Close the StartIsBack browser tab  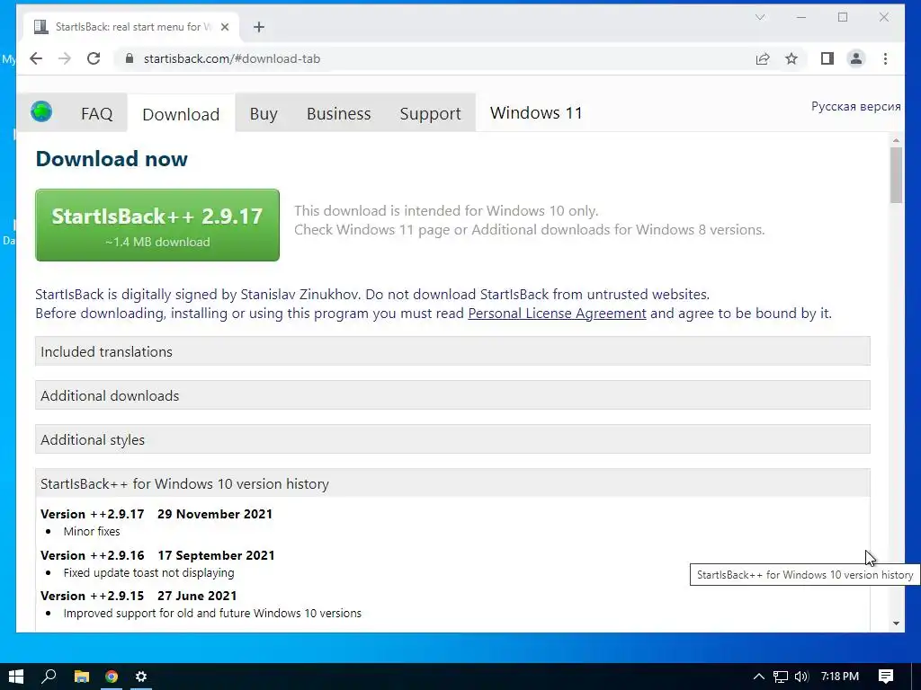(x=224, y=27)
